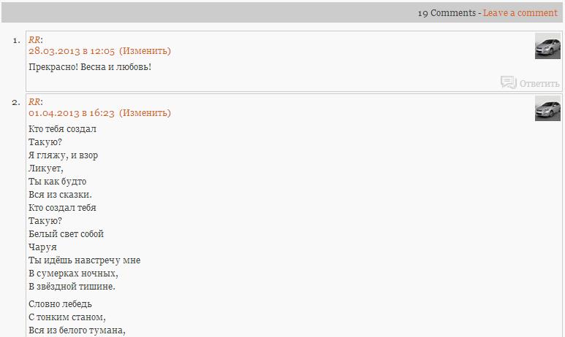This screenshot has height=337, width=565.
Task: Click author name RR in second comment
Action: pyautogui.click(x=34, y=102)
